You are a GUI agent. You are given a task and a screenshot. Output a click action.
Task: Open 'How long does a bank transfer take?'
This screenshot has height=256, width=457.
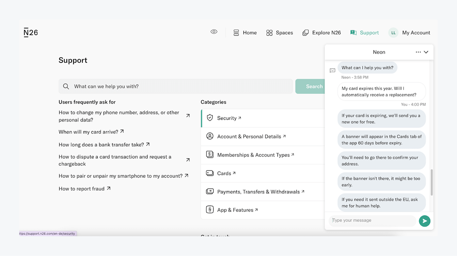click(101, 144)
